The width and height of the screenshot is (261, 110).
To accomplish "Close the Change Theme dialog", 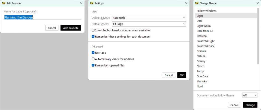I will point(257,3).
